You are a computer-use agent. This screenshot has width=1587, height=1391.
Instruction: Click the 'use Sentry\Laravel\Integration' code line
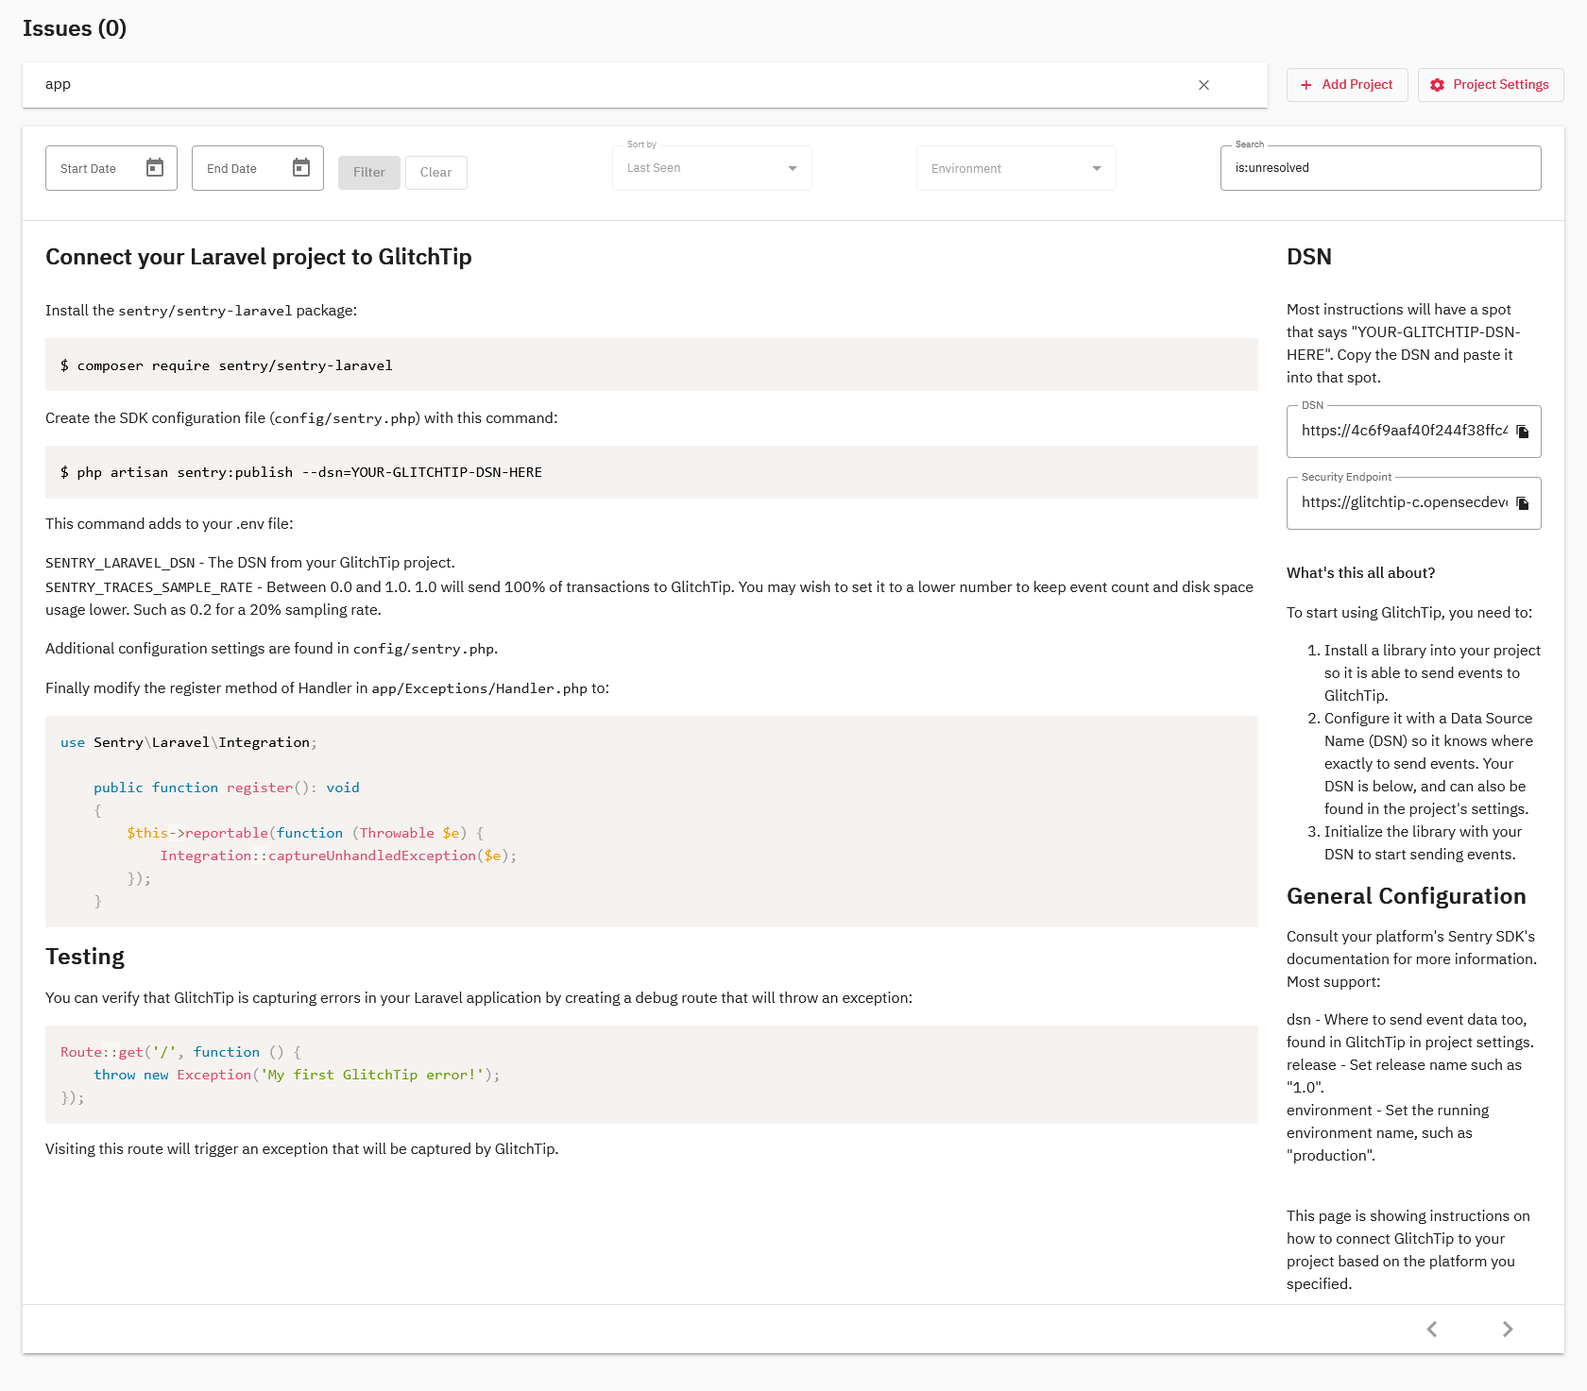coord(189,743)
